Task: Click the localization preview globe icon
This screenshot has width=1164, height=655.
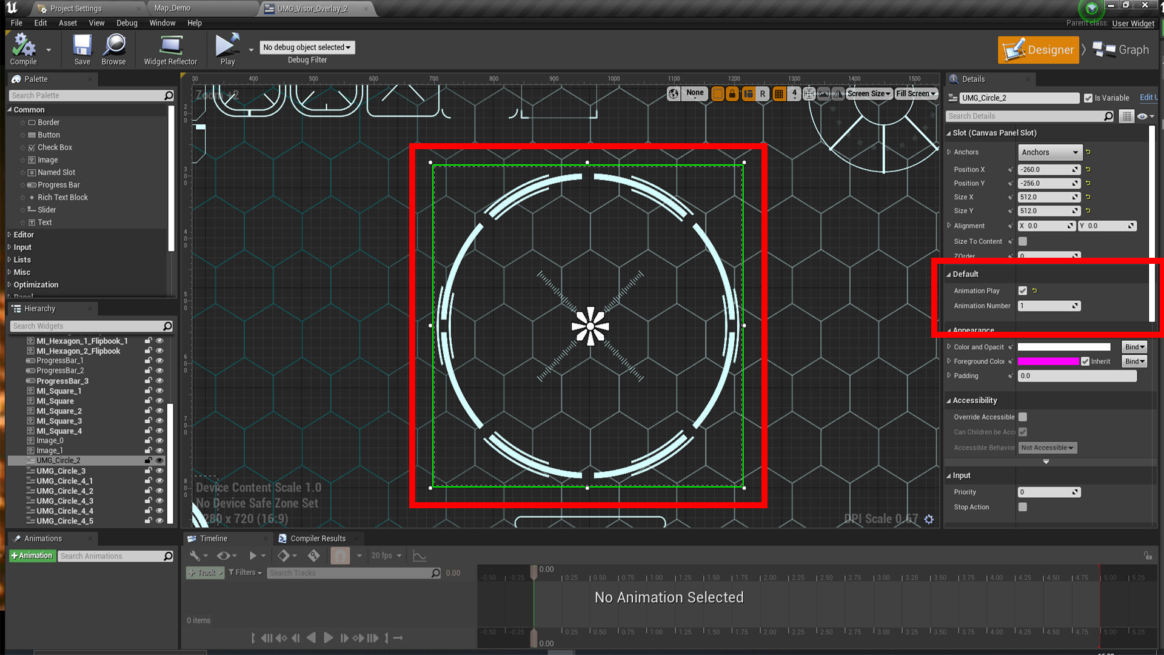Action: pos(673,94)
